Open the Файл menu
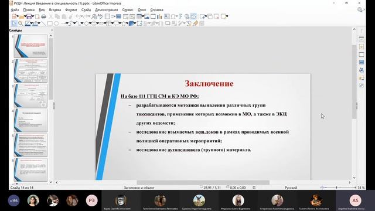Screen dimensions: 375x211 point(15,10)
